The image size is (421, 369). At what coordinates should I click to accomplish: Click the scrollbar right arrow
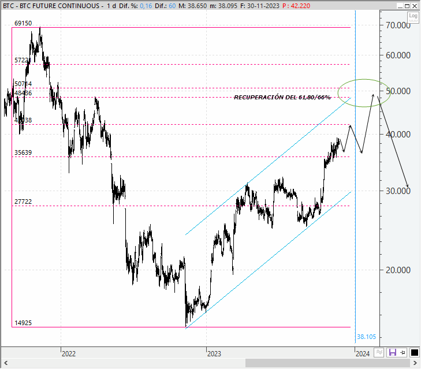coord(415,363)
